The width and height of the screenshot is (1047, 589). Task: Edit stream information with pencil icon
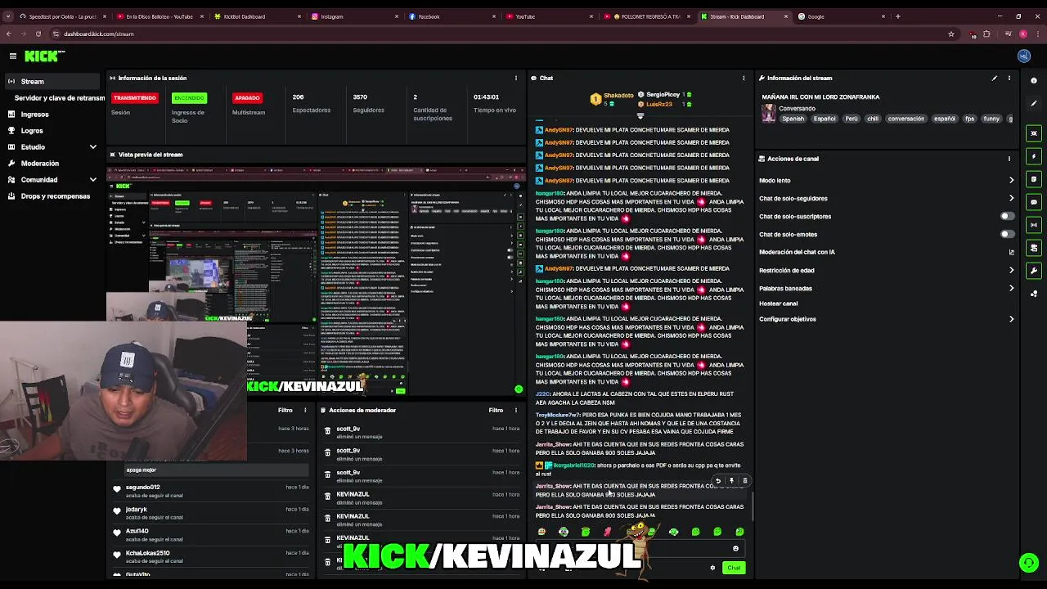point(995,79)
